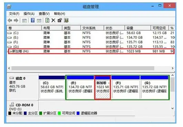Select the 新加卷 (H:) volume row name

point(20,51)
